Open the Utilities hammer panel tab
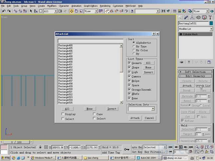This screenshot has width=215, height=161. click(x=210, y=18)
